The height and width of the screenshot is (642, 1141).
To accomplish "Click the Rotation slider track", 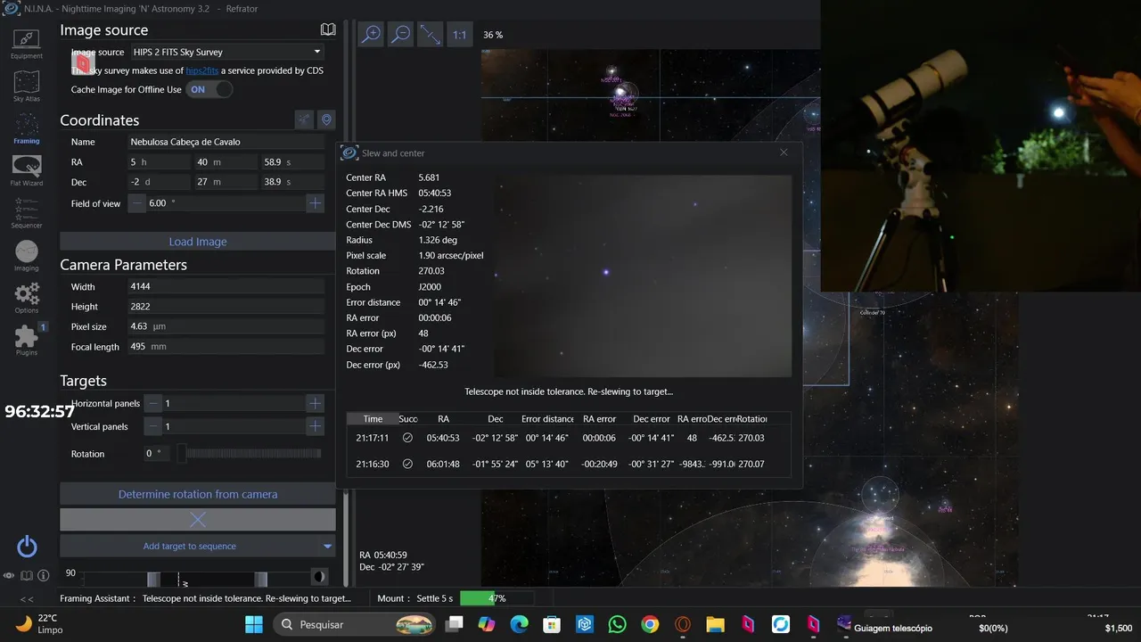I will pos(250,454).
